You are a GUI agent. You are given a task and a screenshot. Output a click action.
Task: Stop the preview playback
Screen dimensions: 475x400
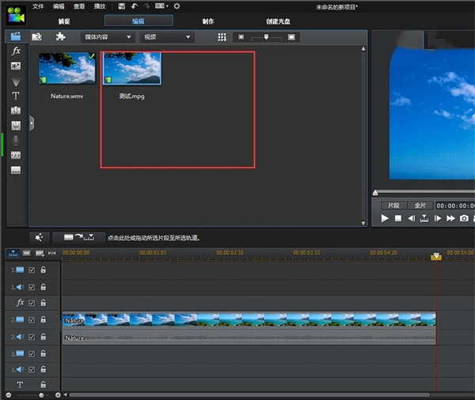click(398, 218)
